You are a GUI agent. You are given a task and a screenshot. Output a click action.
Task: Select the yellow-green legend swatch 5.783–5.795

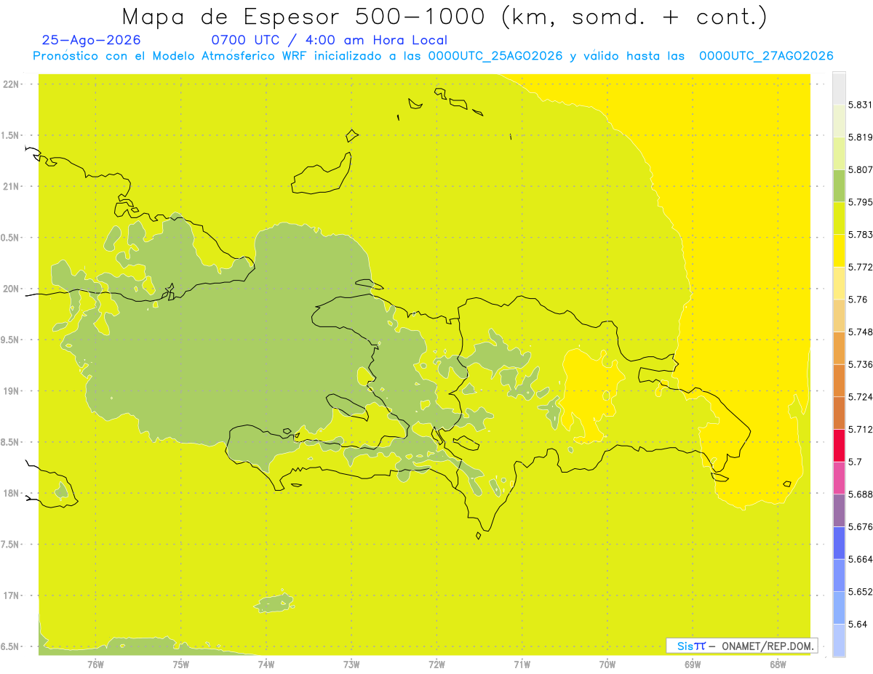[x=839, y=218]
